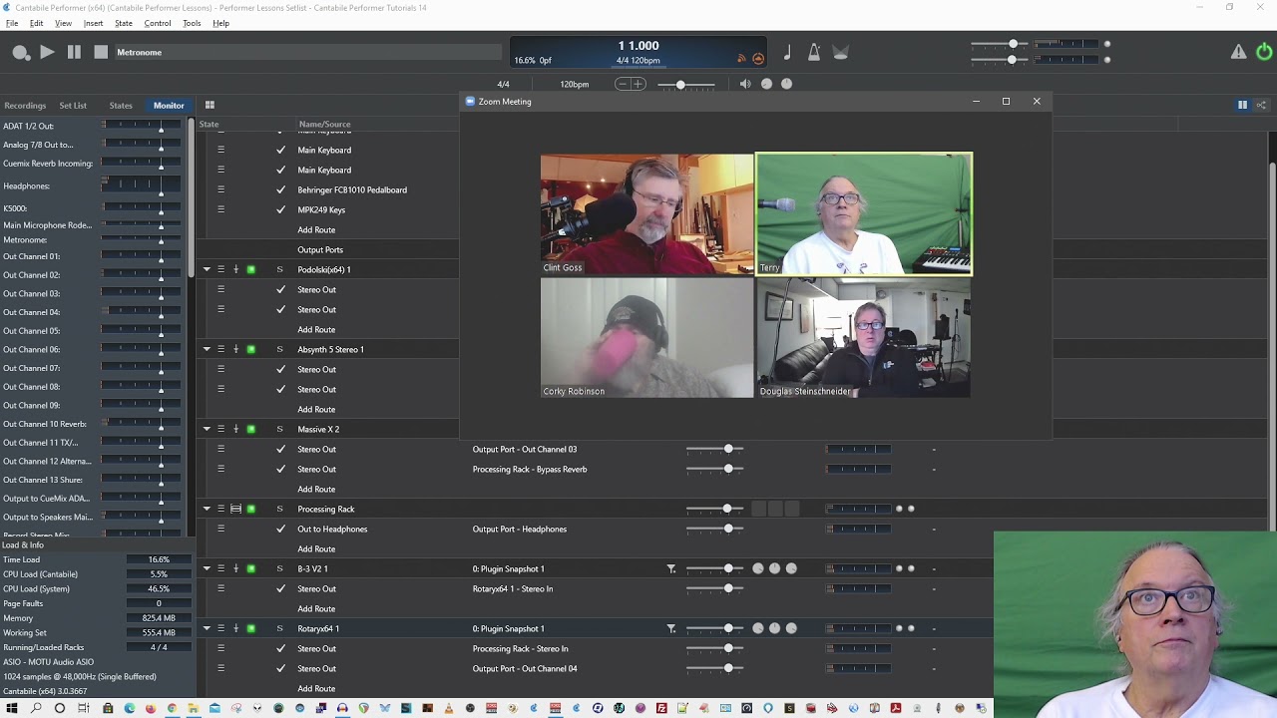
Task: Click Terry's video thumbnail in Zoom Meeting
Action: (864, 213)
